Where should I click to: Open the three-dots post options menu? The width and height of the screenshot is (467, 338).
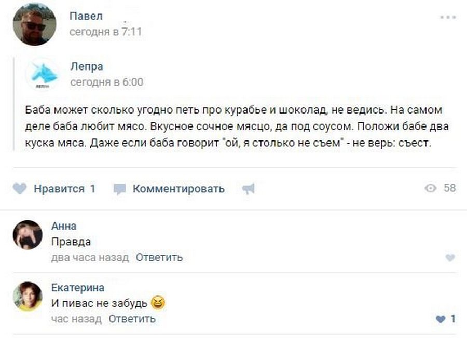[x=448, y=17]
